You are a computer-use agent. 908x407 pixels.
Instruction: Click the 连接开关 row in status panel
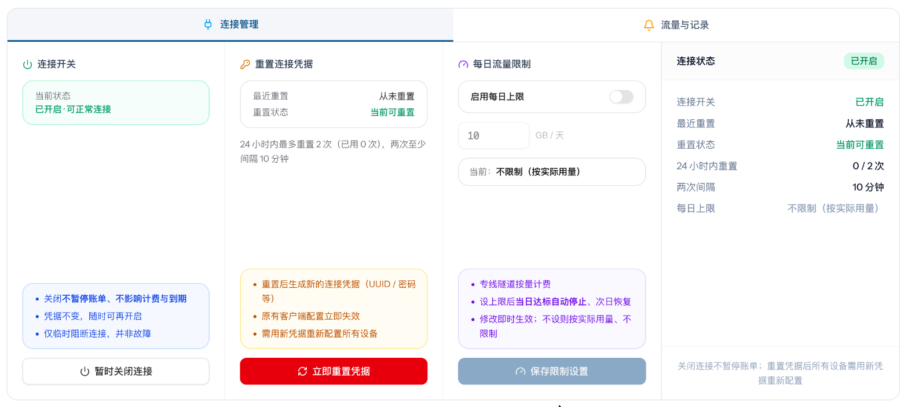[780, 102]
